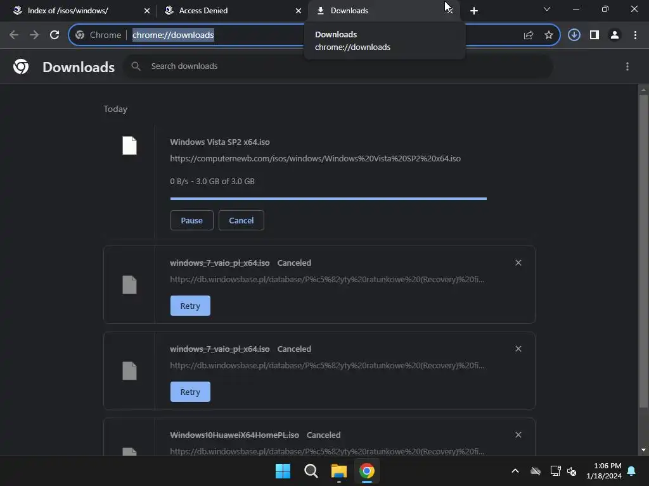Go back to the previous page
Screen dimensions: 649x486
click(x=14, y=35)
